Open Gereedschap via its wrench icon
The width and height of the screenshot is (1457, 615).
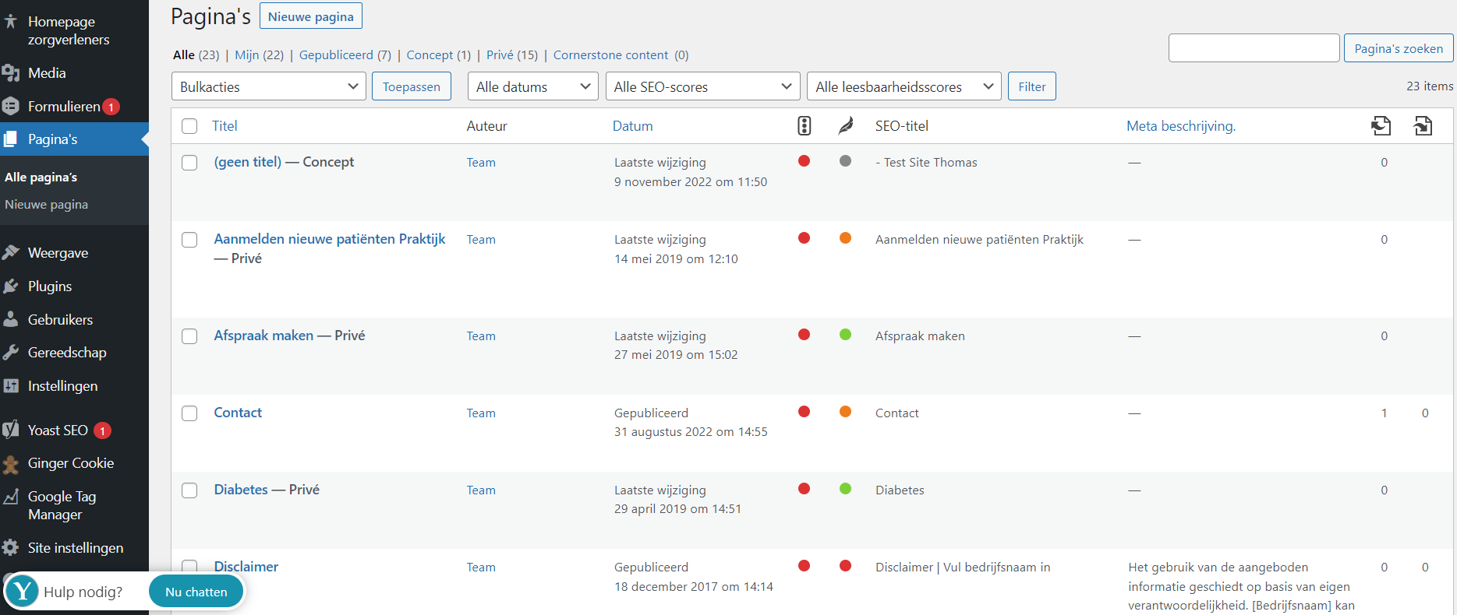click(x=11, y=353)
